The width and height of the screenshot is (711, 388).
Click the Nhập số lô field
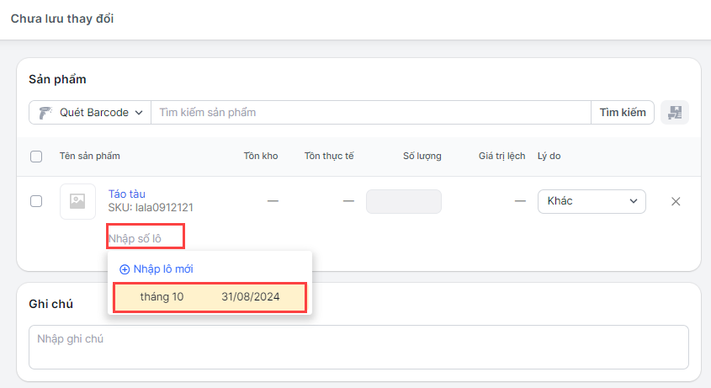click(146, 237)
